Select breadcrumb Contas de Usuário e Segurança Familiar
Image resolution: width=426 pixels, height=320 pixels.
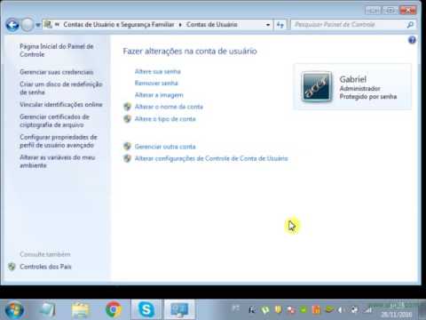(119, 25)
